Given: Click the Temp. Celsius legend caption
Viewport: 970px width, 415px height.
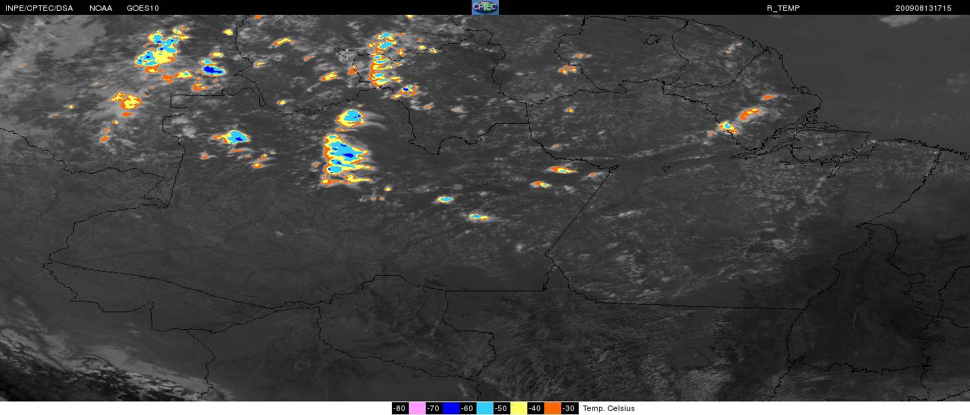Looking at the screenshot, I should (609, 408).
